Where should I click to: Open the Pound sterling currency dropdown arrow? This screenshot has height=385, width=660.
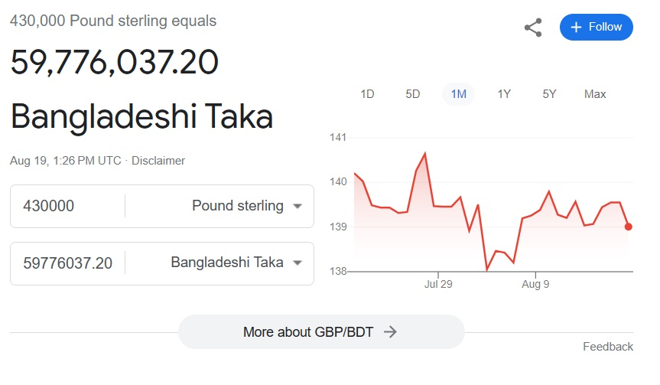[297, 207]
